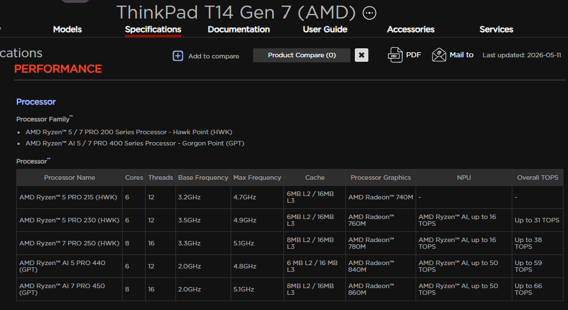Select the AMD Ryzen 5 PRO 230 (HWK) cell
This screenshot has width=568, height=310.
70,220
